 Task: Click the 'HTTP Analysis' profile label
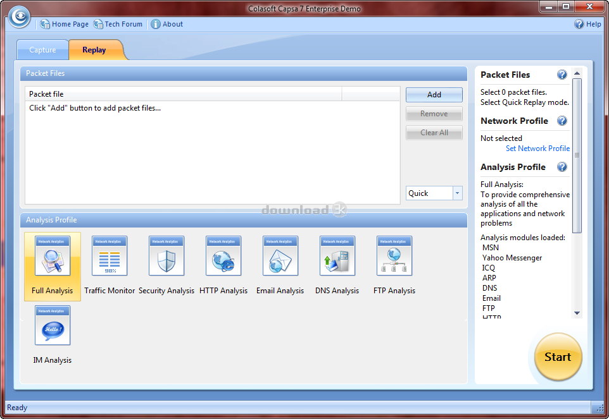click(x=223, y=291)
